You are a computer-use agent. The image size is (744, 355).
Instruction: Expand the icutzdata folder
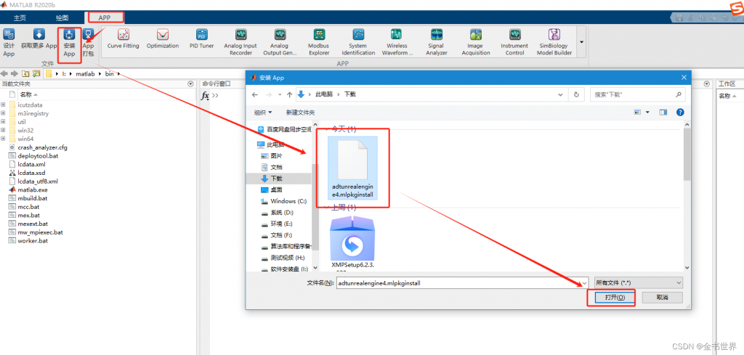[4, 105]
